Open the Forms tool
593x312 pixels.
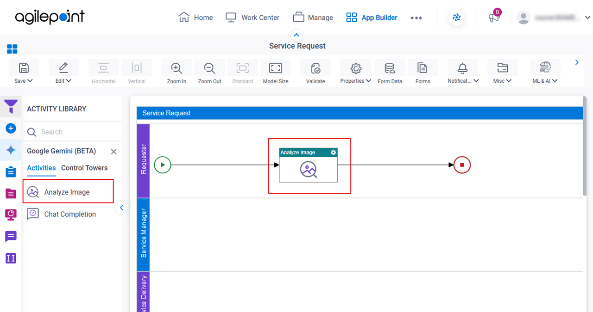[x=423, y=68]
